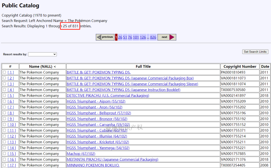271x168 pixels.
Task: Select copyright number VA0002141897
Action: tap(233, 95)
